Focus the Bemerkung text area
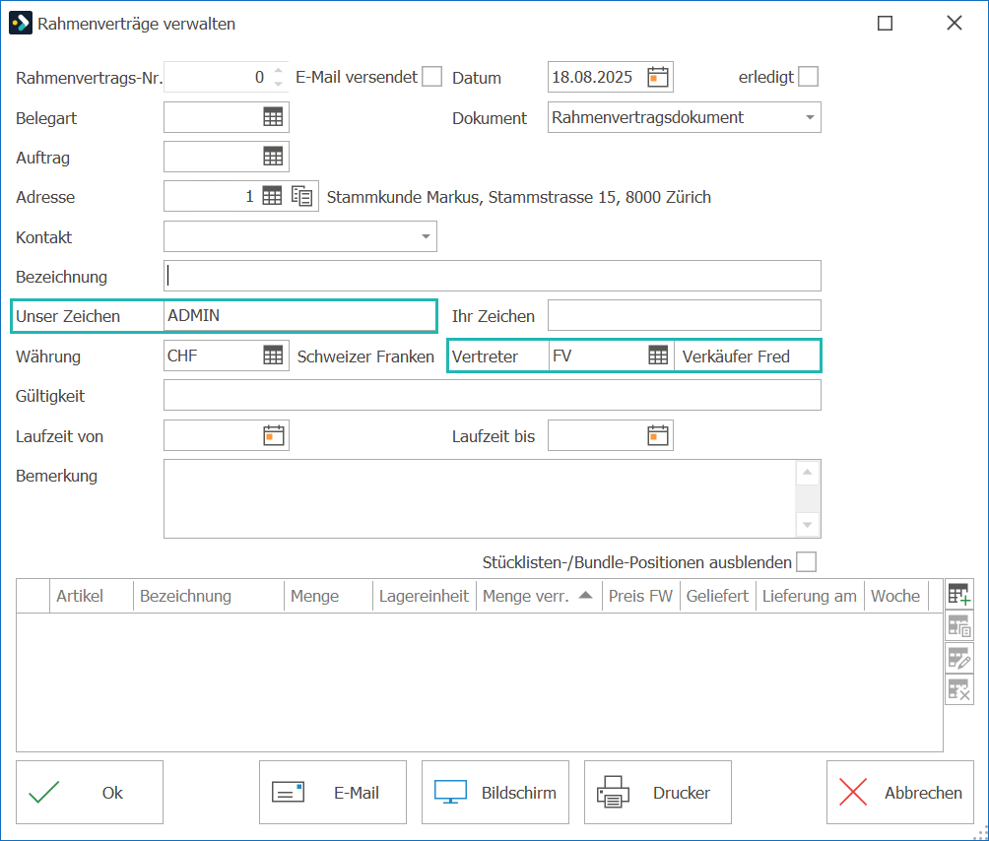 492,498
